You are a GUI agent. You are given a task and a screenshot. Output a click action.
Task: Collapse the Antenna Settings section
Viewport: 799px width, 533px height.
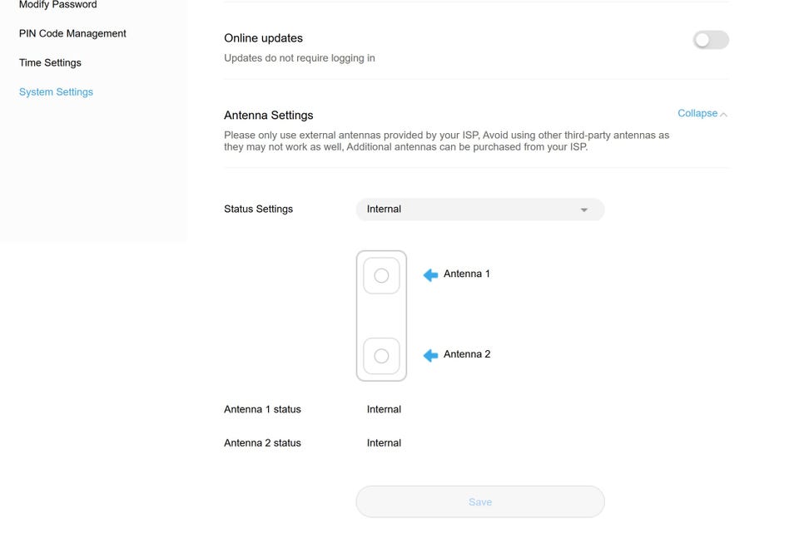click(x=697, y=114)
